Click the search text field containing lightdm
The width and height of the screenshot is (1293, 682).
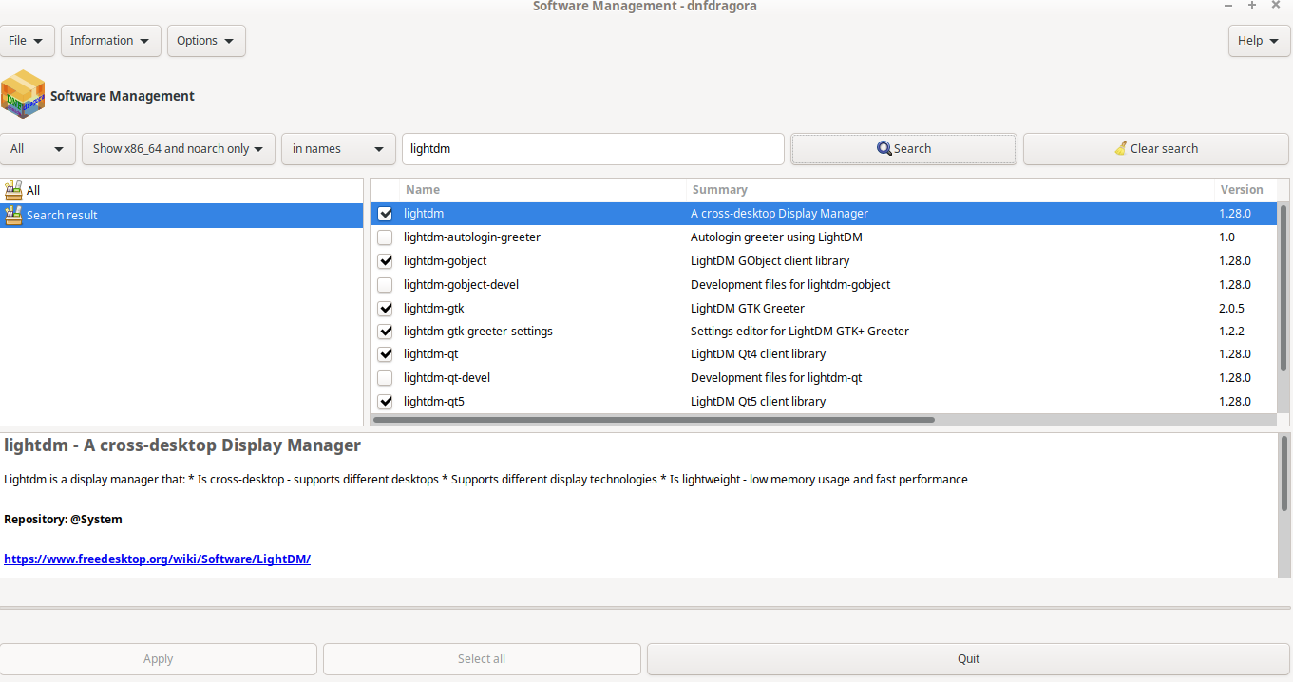(x=593, y=148)
